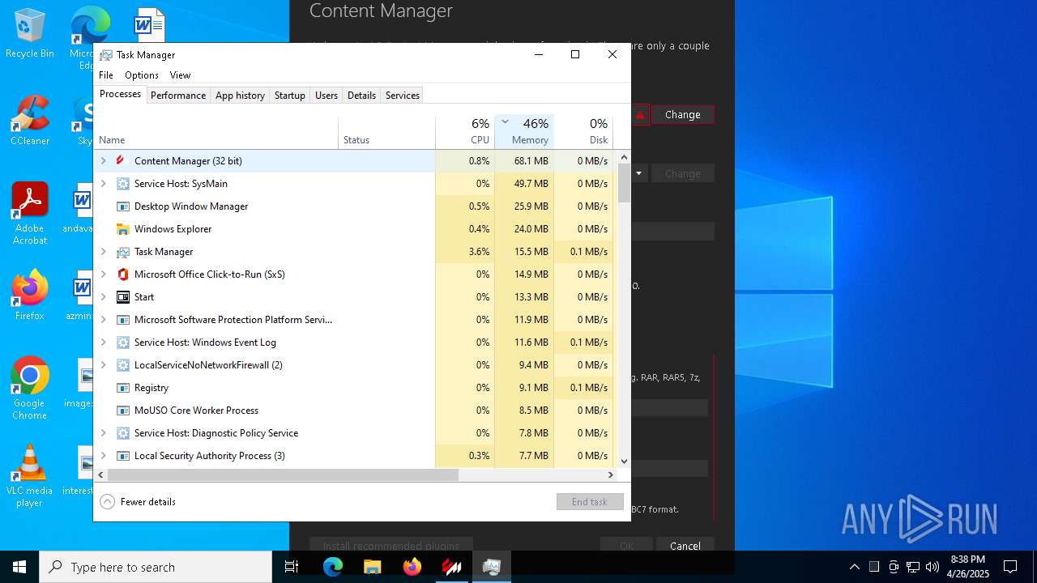Open Google Chrome desktop icon
1037x583 pixels.
tap(30, 388)
